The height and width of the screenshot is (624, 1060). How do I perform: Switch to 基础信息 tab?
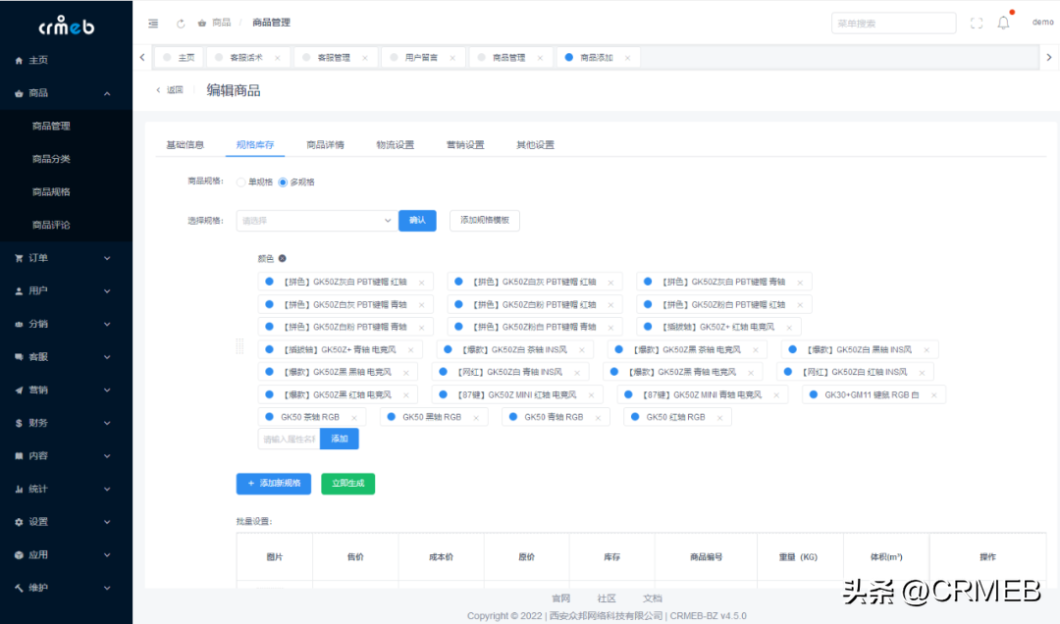click(185, 144)
